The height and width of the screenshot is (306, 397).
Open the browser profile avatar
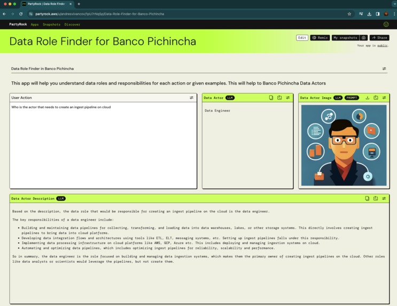point(386,14)
